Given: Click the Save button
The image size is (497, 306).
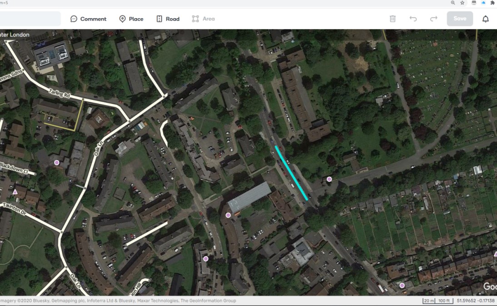Looking at the screenshot, I should [460, 19].
